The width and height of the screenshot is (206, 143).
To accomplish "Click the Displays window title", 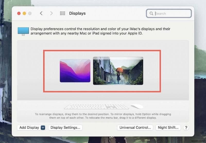I will pyautogui.click(x=77, y=13).
